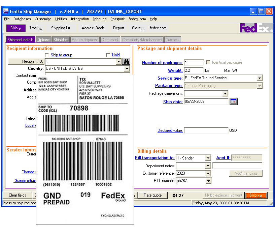
Task: Open the Help menu
Action: [x=153, y=19]
